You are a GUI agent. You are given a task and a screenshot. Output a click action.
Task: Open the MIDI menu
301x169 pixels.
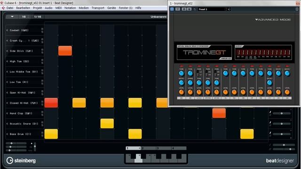tap(58, 8)
